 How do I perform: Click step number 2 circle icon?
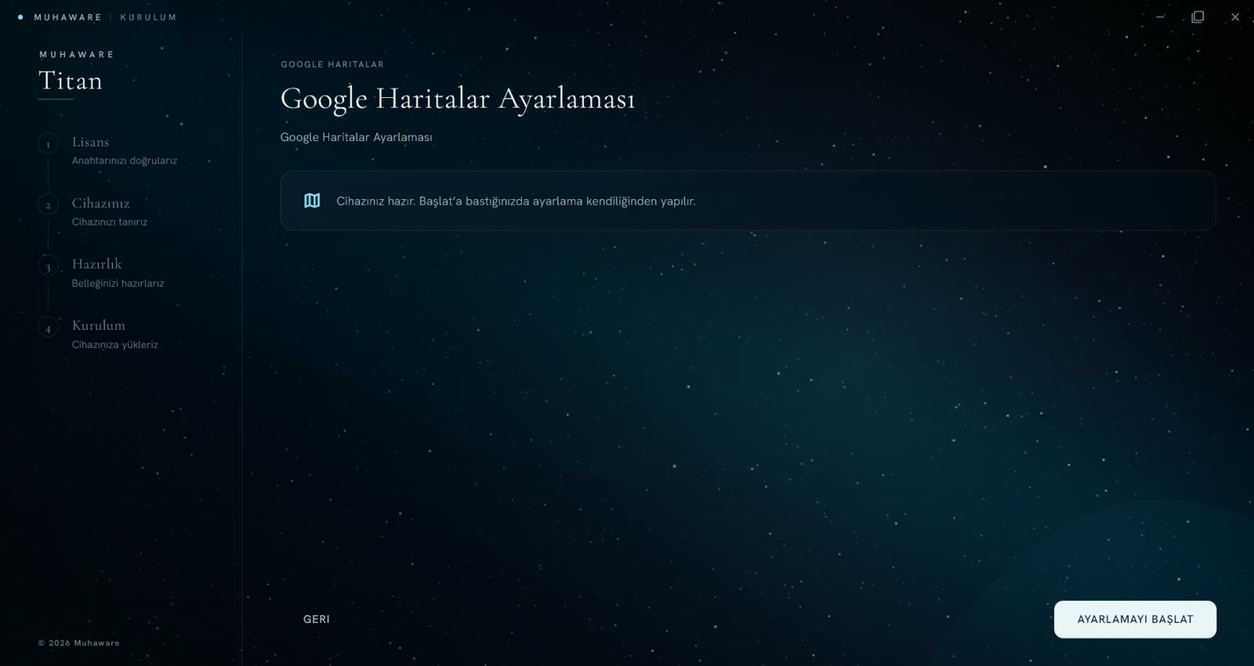pyautogui.click(x=48, y=205)
